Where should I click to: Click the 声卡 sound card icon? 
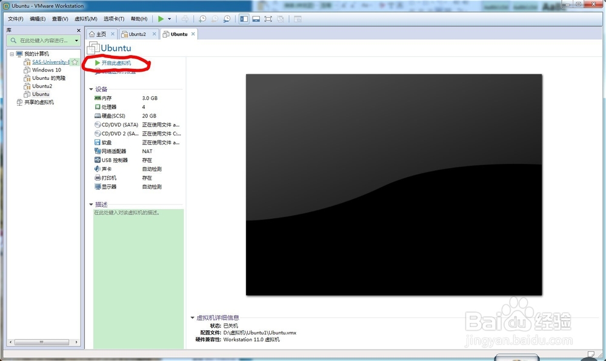tap(98, 169)
